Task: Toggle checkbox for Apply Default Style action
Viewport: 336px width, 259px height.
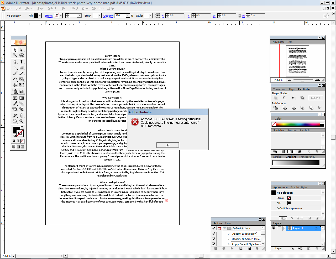Action: [x=214, y=244]
